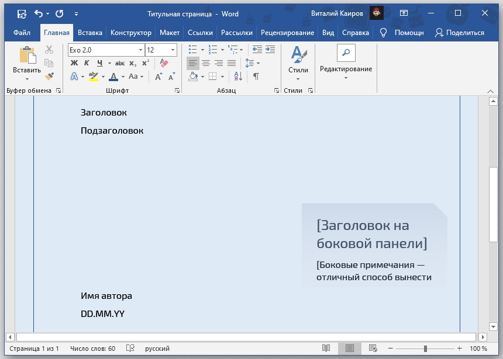Click the Cut scissors icon
503x359 pixels.
[x=49, y=50]
